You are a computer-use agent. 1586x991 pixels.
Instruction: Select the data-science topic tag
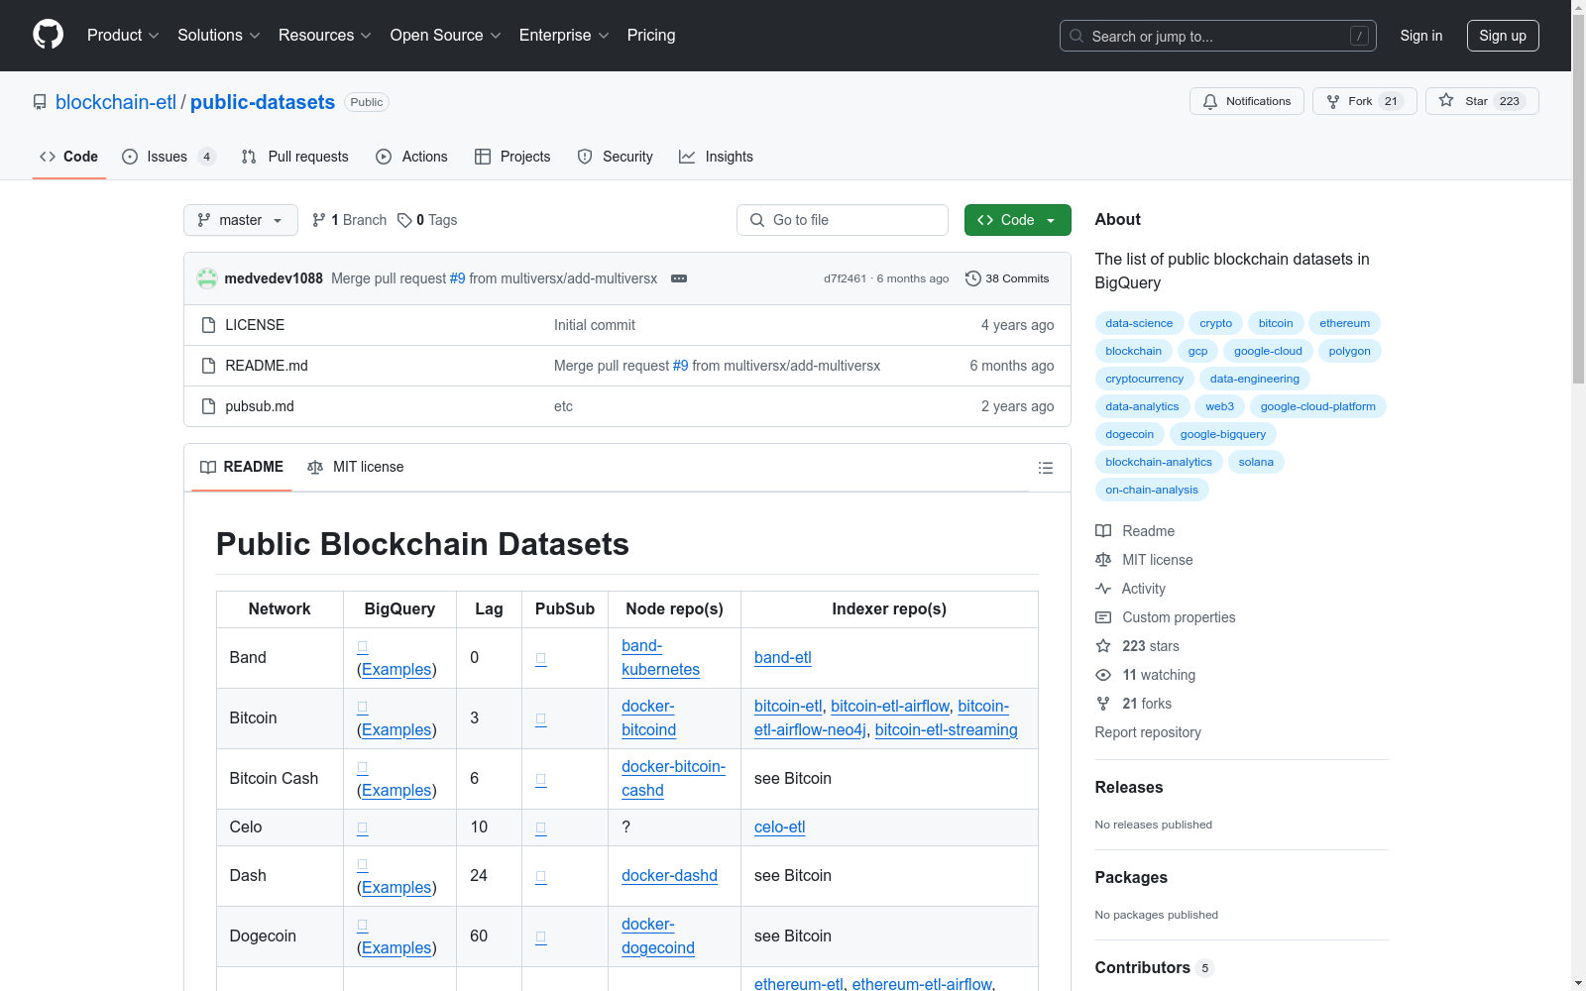click(x=1139, y=323)
